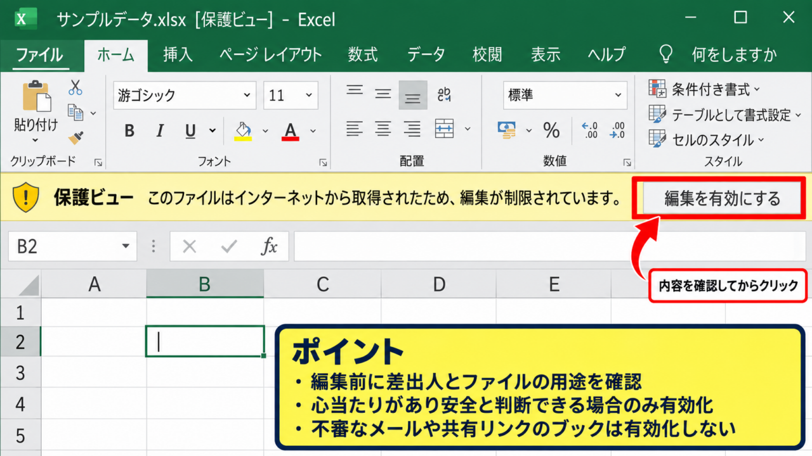Viewport: 812px width, 456px height.
Task: Open the Clipboard group dialog launcher
Action: point(98,163)
